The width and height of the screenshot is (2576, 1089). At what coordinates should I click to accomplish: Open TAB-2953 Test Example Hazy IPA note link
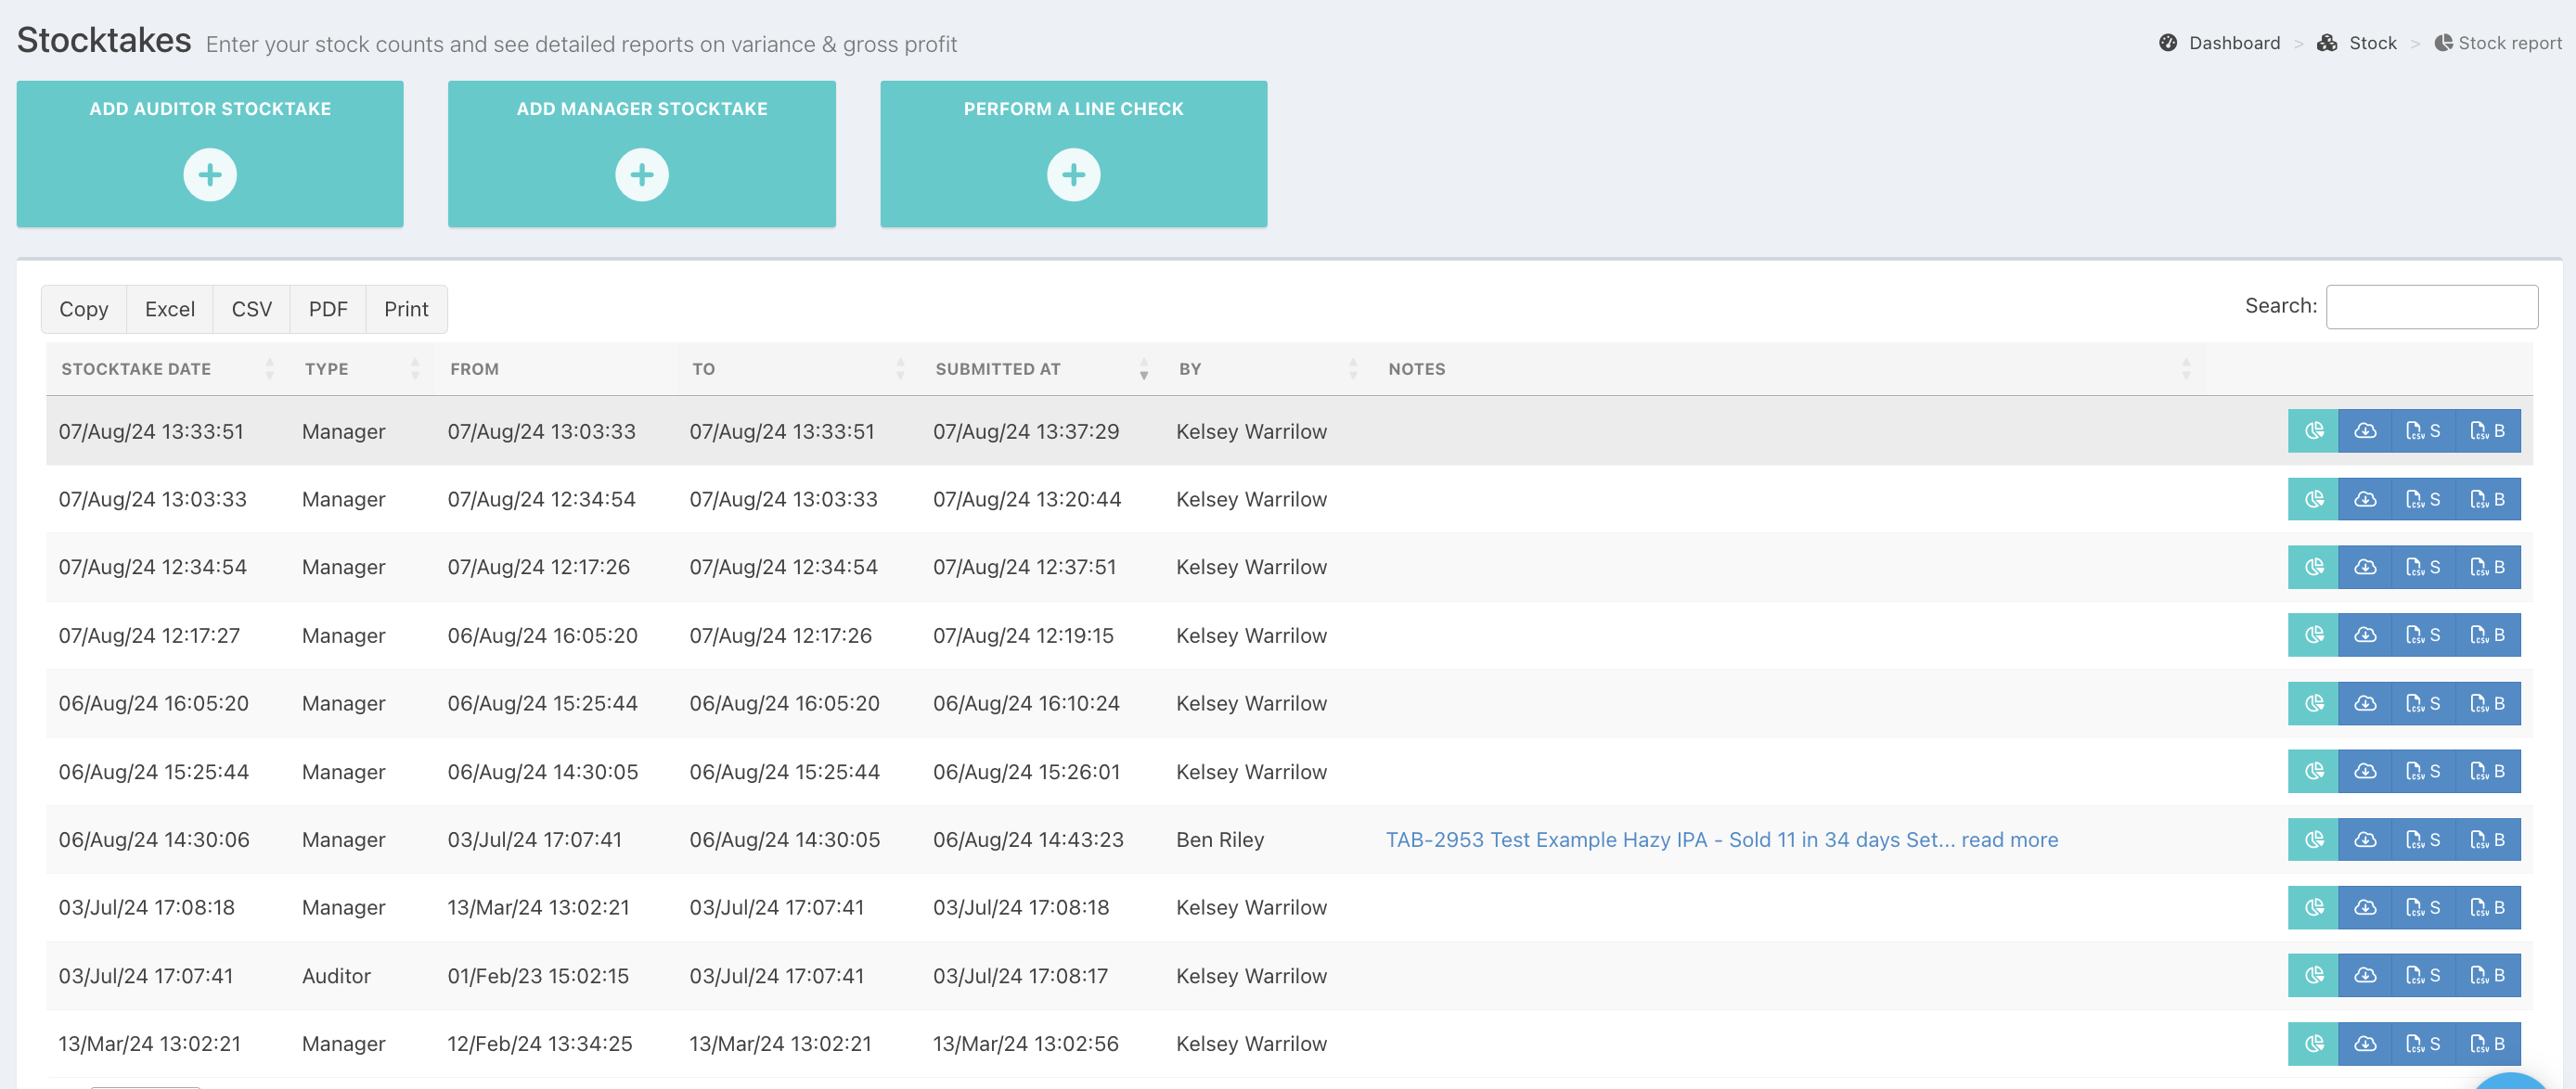click(1721, 840)
